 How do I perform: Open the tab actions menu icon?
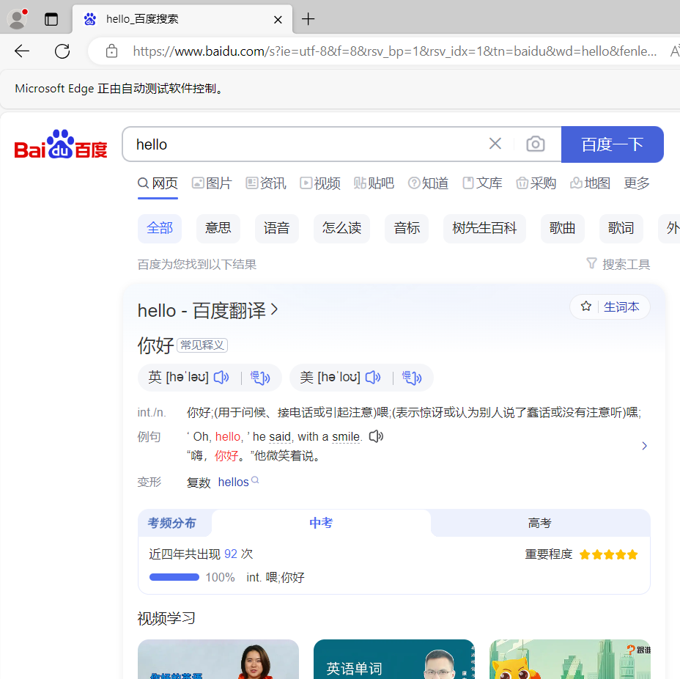(x=51, y=19)
